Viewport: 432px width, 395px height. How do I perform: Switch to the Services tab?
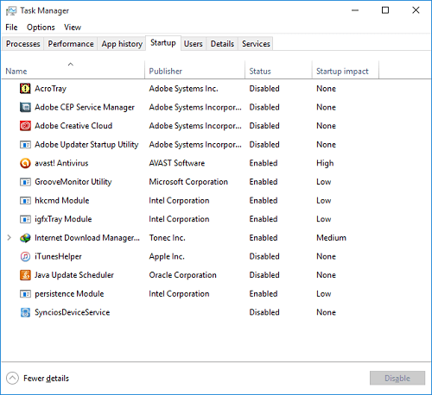[x=256, y=44]
